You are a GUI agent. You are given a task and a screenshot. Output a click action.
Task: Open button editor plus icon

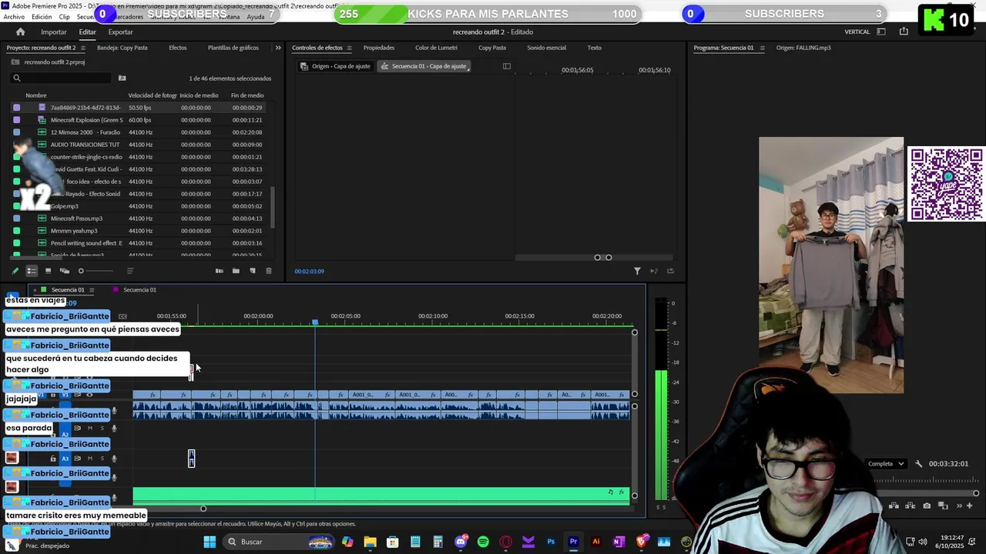969,506
